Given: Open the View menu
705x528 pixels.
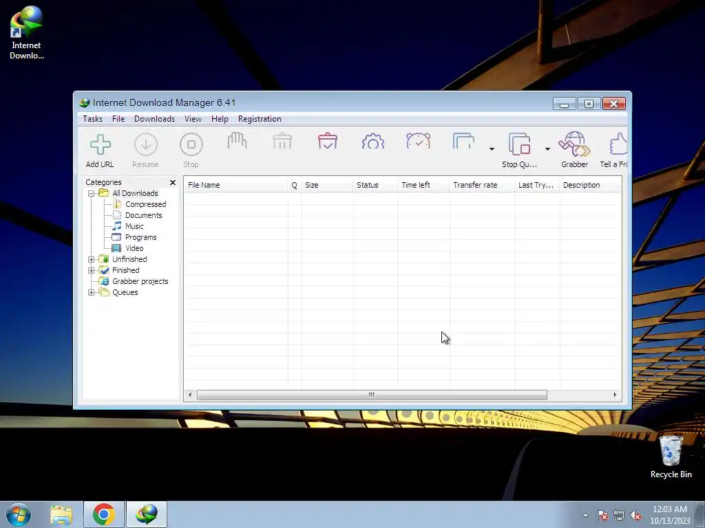Looking at the screenshot, I should pos(193,119).
